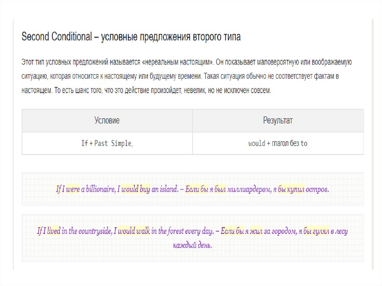Click highlighted word "were" in billionaire example
The width and height of the screenshot is (382, 286).
73,189
